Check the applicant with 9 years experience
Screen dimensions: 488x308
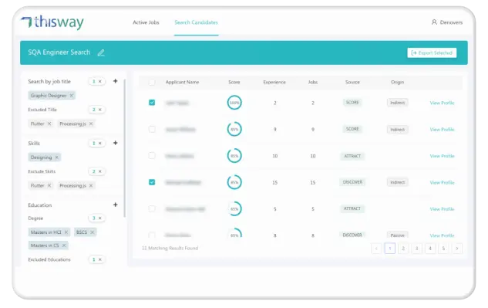point(152,129)
